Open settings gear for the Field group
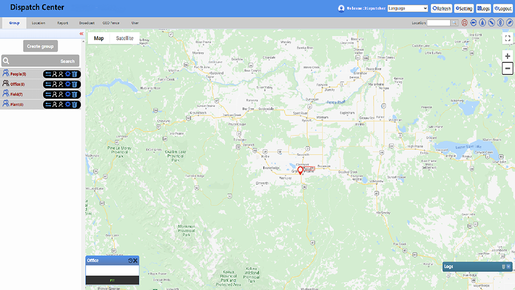 tap(68, 94)
